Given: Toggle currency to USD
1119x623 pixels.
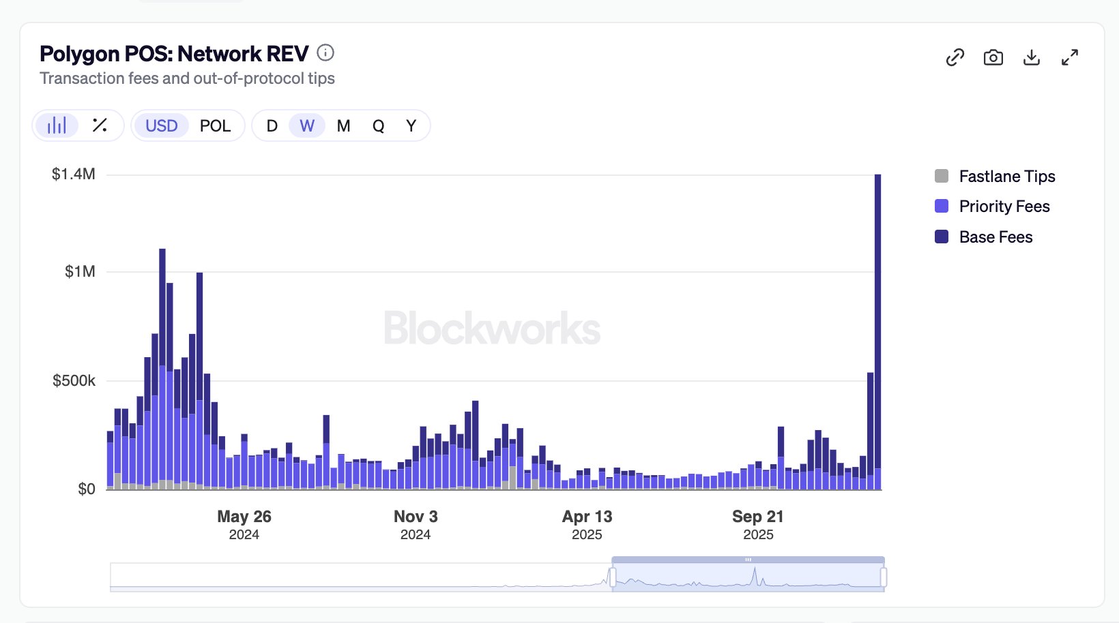Looking at the screenshot, I should [x=161, y=126].
